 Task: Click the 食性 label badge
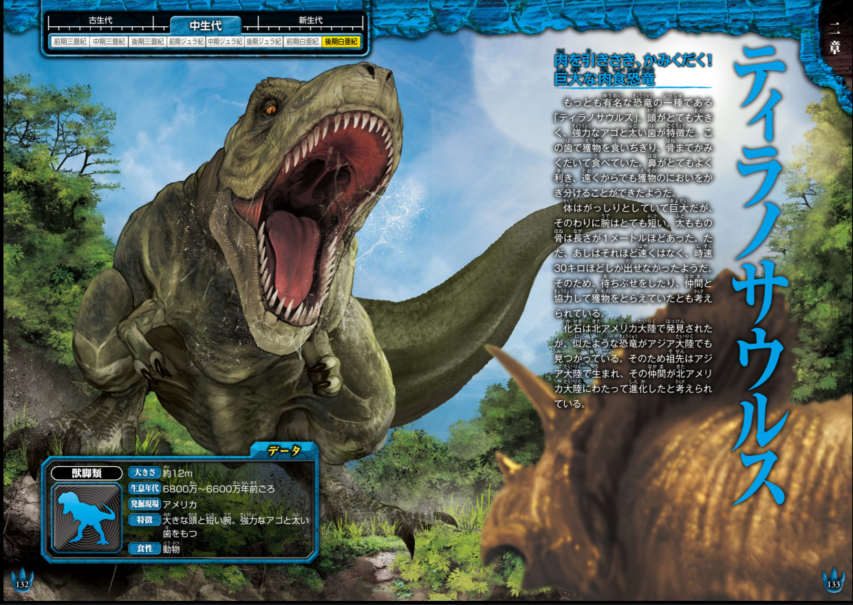[144, 549]
